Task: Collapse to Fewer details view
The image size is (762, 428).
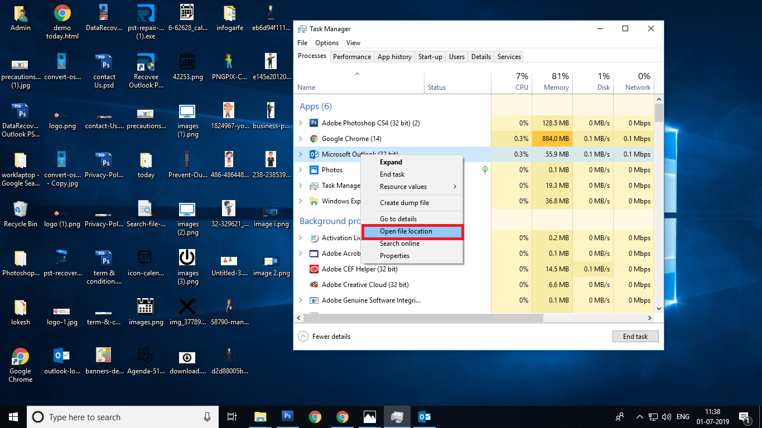Action: click(325, 337)
